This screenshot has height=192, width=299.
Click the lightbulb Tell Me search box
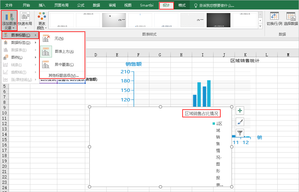pos(214,5)
